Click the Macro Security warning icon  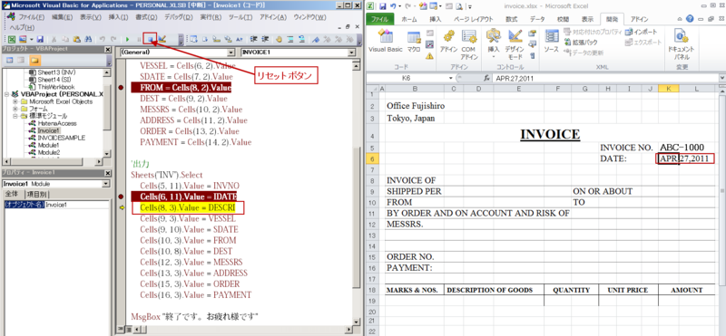coord(429,56)
